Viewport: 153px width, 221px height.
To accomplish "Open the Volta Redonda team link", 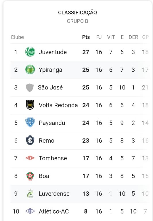I will [58, 105].
